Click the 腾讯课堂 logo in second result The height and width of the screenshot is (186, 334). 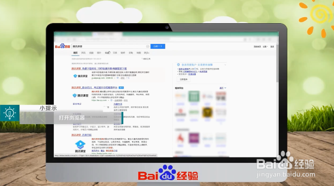coord(80,96)
